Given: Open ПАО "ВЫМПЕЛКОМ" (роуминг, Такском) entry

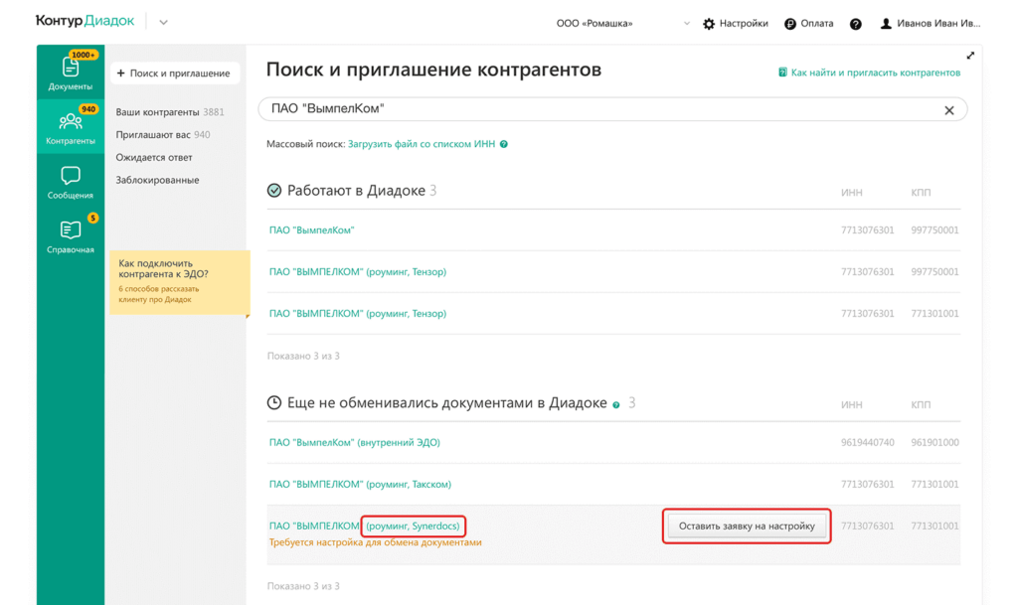Looking at the screenshot, I should coord(360,485).
